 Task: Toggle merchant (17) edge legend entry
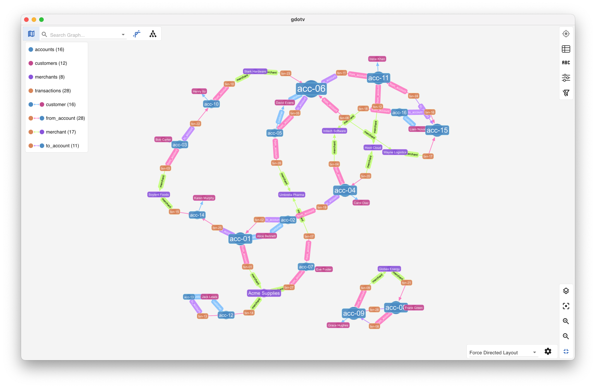point(52,132)
